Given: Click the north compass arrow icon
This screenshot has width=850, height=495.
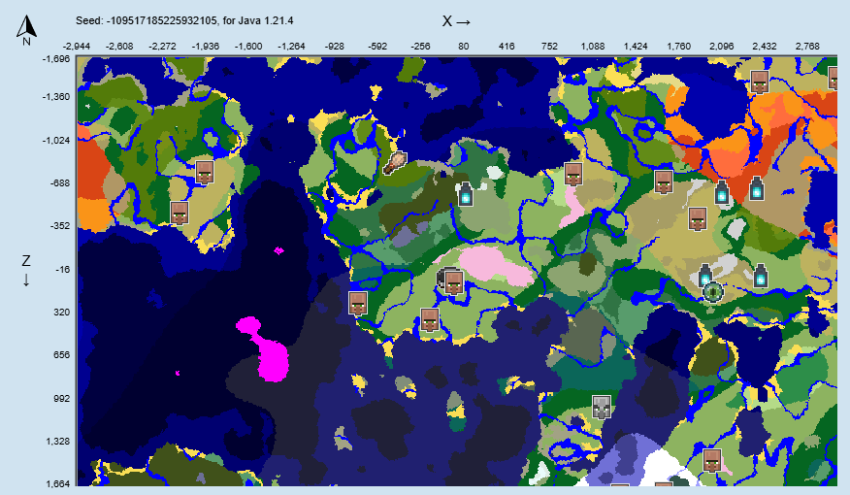Looking at the screenshot, I should pyautogui.click(x=26, y=31).
